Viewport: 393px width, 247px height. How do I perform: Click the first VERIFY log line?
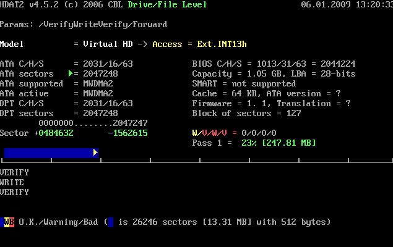14,172
